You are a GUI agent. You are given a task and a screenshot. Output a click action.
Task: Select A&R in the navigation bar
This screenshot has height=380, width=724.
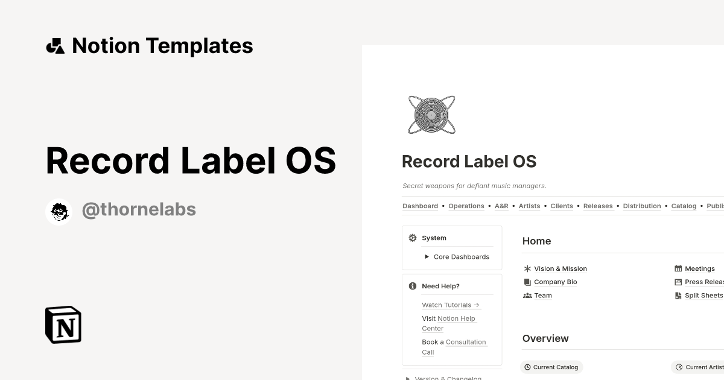point(501,206)
